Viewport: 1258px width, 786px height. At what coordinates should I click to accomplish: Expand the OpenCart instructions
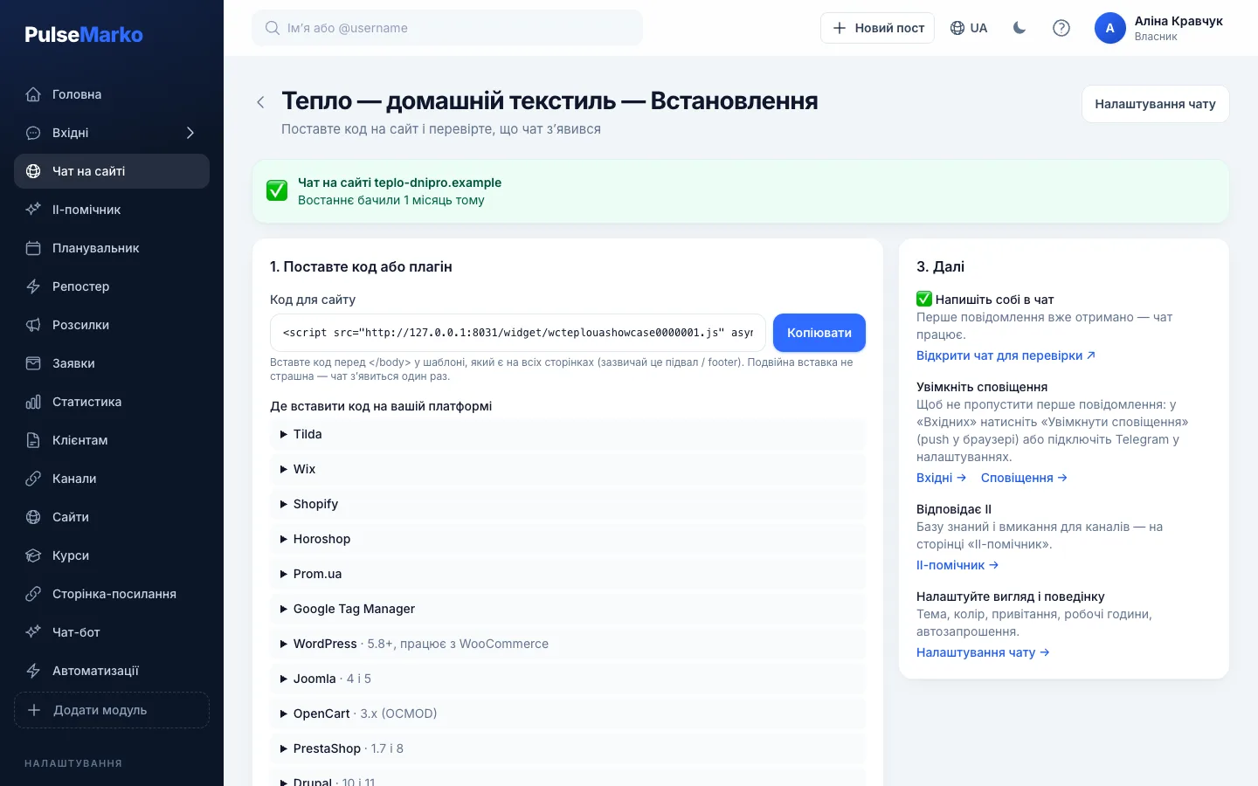(x=568, y=714)
